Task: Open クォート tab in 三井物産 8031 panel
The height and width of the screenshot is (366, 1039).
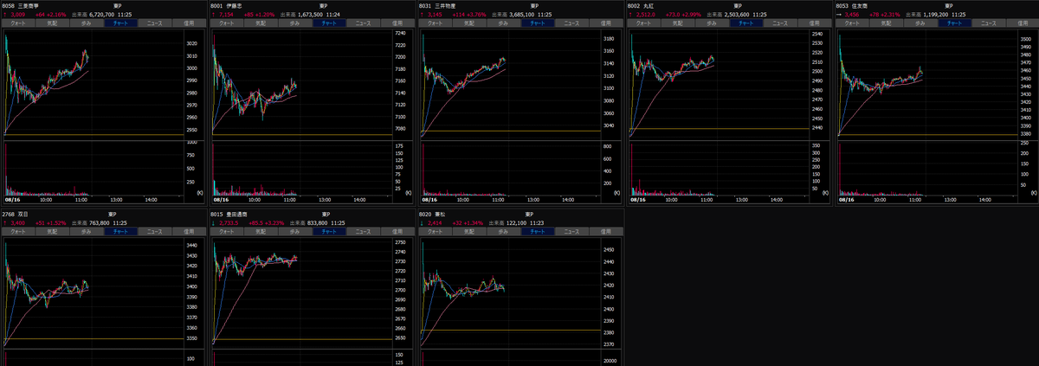Action: pyautogui.click(x=435, y=23)
